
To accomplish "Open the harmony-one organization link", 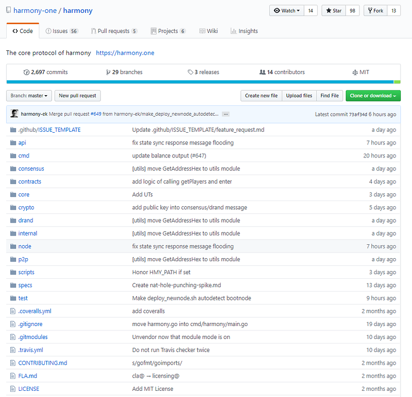I will pyautogui.click(x=35, y=10).
